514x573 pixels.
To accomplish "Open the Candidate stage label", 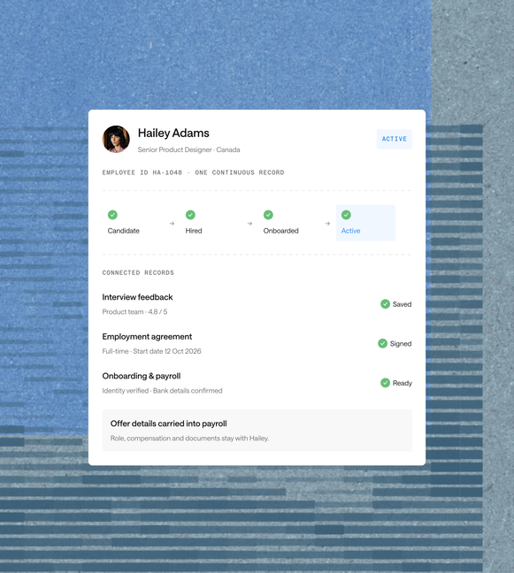I will click(x=124, y=231).
